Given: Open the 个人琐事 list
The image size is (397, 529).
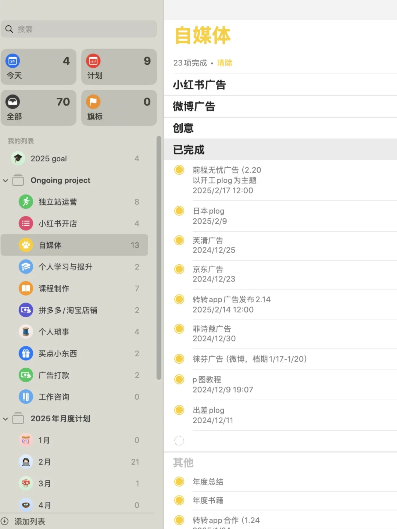Looking at the screenshot, I should coord(74,332).
